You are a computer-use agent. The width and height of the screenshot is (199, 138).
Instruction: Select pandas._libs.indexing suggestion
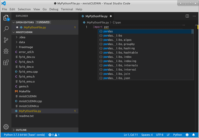(145, 61)
